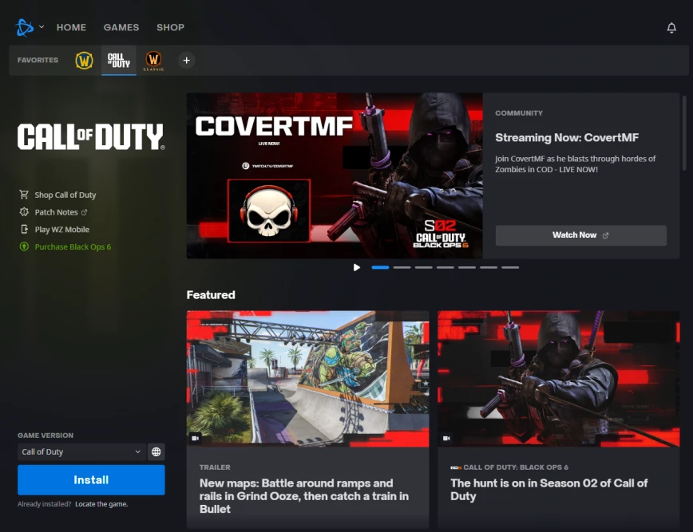Click the Call of Duty logo
Screen dimensions: 693x532
pyautogui.click(x=91, y=136)
